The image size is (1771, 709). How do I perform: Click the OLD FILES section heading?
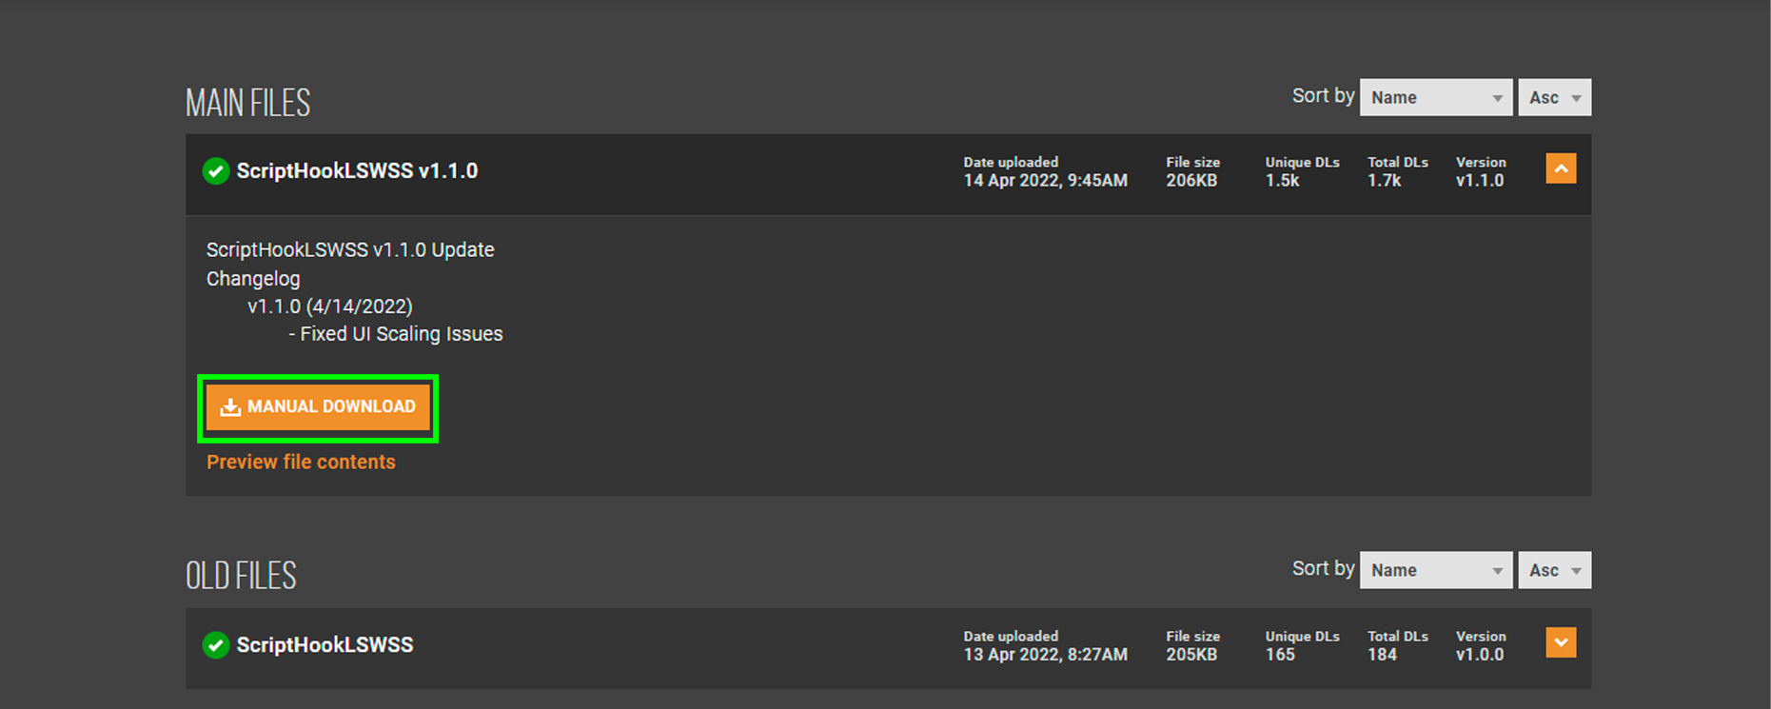coord(241,576)
